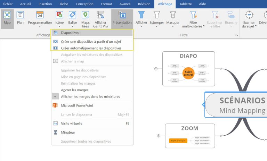Viewport: 267px width, 161px height.
Task: Choose Créer automatiquement les diapositives
Action: pos(91,48)
